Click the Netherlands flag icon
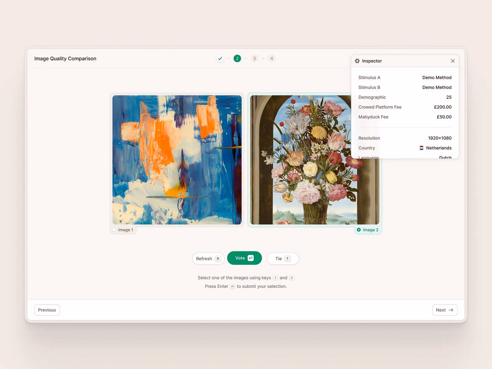Viewport: 492px width, 369px height. pos(421,148)
